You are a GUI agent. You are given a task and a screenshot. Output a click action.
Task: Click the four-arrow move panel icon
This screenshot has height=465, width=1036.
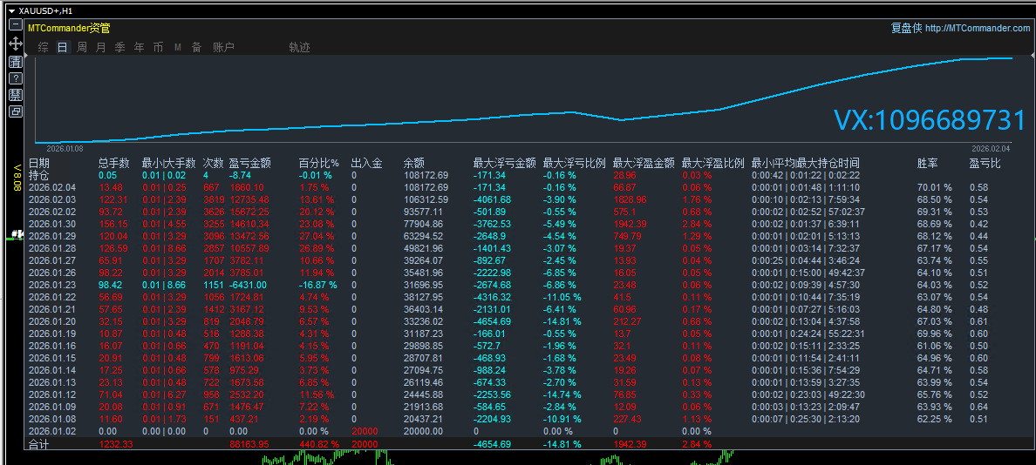pyautogui.click(x=15, y=43)
